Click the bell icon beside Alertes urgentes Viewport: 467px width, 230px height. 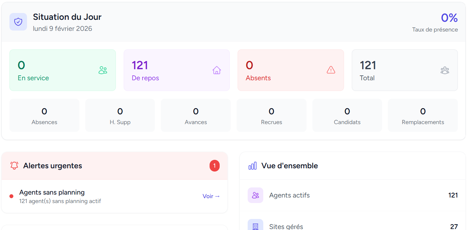[x=14, y=166]
